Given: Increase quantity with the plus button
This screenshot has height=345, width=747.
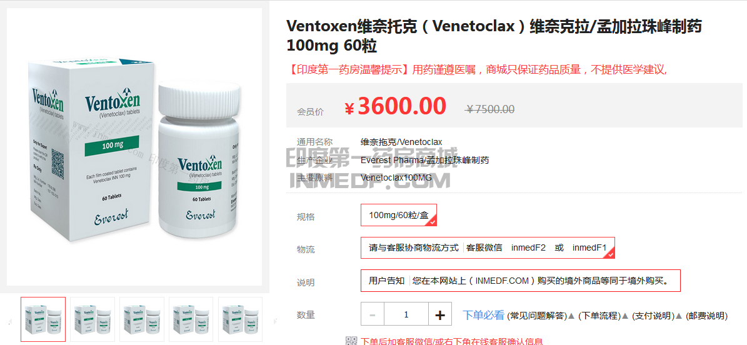Looking at the screenshot, I should pos(440,314).
